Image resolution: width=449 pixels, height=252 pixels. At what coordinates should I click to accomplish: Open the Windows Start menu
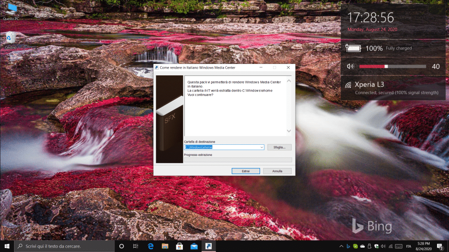click(7, 246)
